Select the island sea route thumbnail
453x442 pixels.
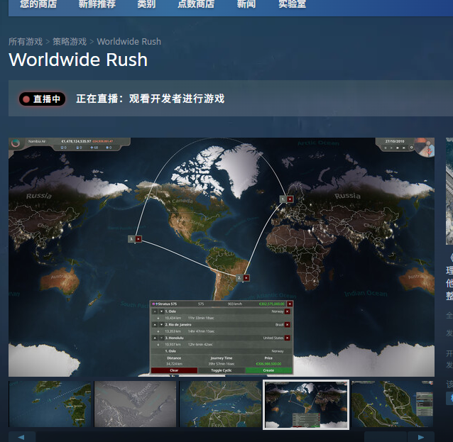pos(50,404)
